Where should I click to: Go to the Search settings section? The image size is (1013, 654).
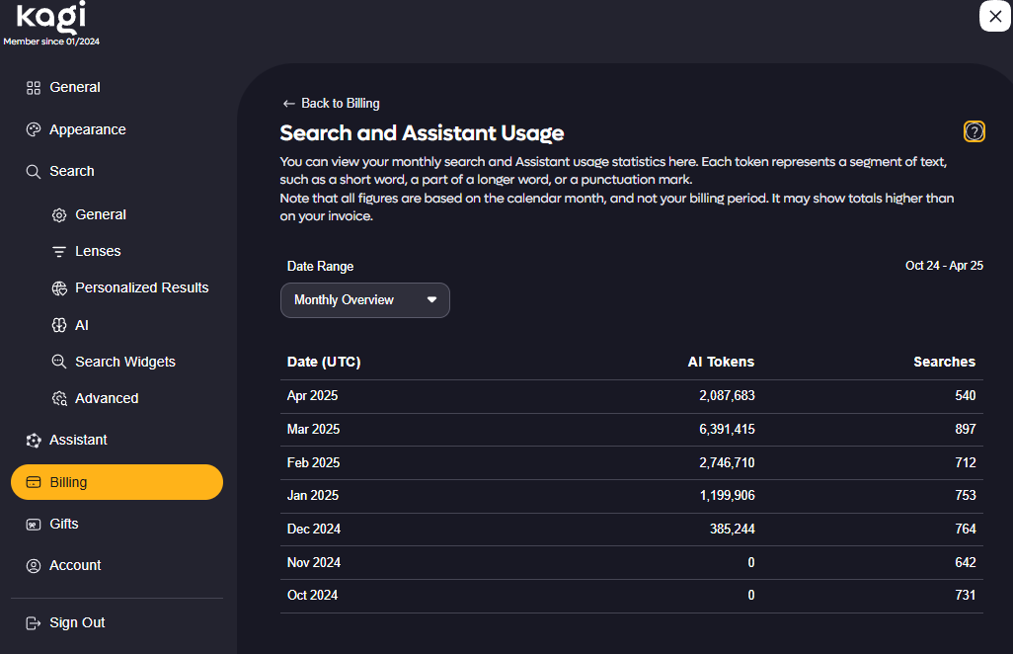tap(72, 171)
